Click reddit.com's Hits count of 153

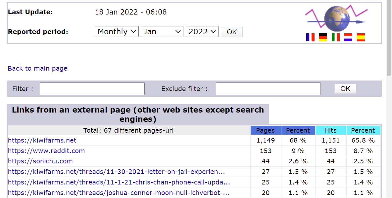330,151
